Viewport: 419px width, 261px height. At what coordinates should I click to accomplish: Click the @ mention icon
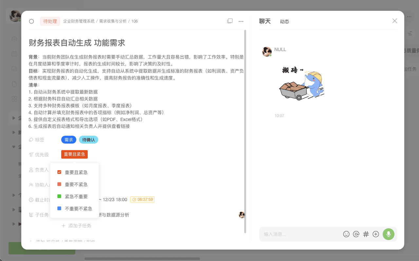(356, 234)
